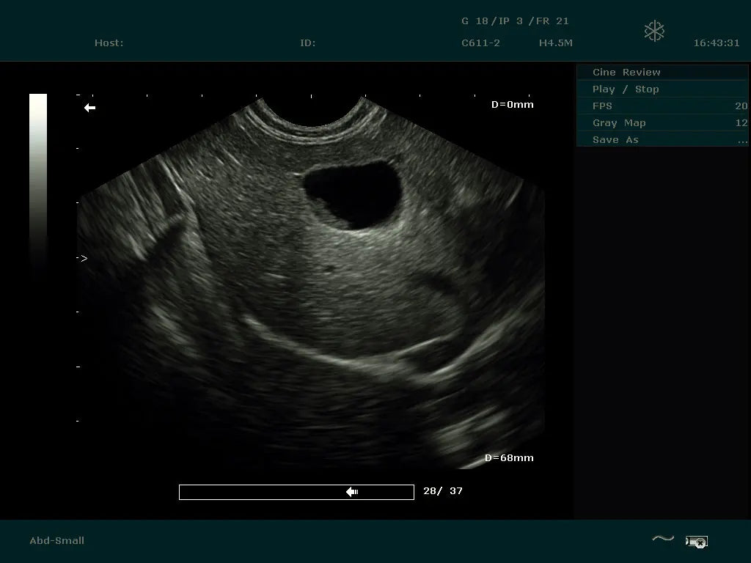Click the freeze snowflake icon
The height and width of the screenshot is (563, 751).
point(653,31)
